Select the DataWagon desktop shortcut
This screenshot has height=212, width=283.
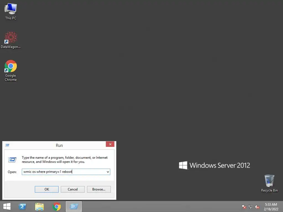point(11,40)
